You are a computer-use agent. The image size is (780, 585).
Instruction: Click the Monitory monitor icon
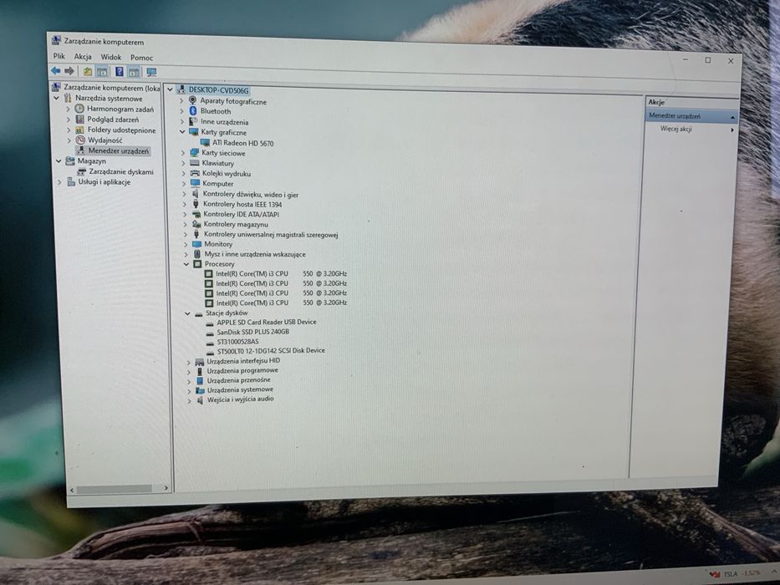click(196, 244)
